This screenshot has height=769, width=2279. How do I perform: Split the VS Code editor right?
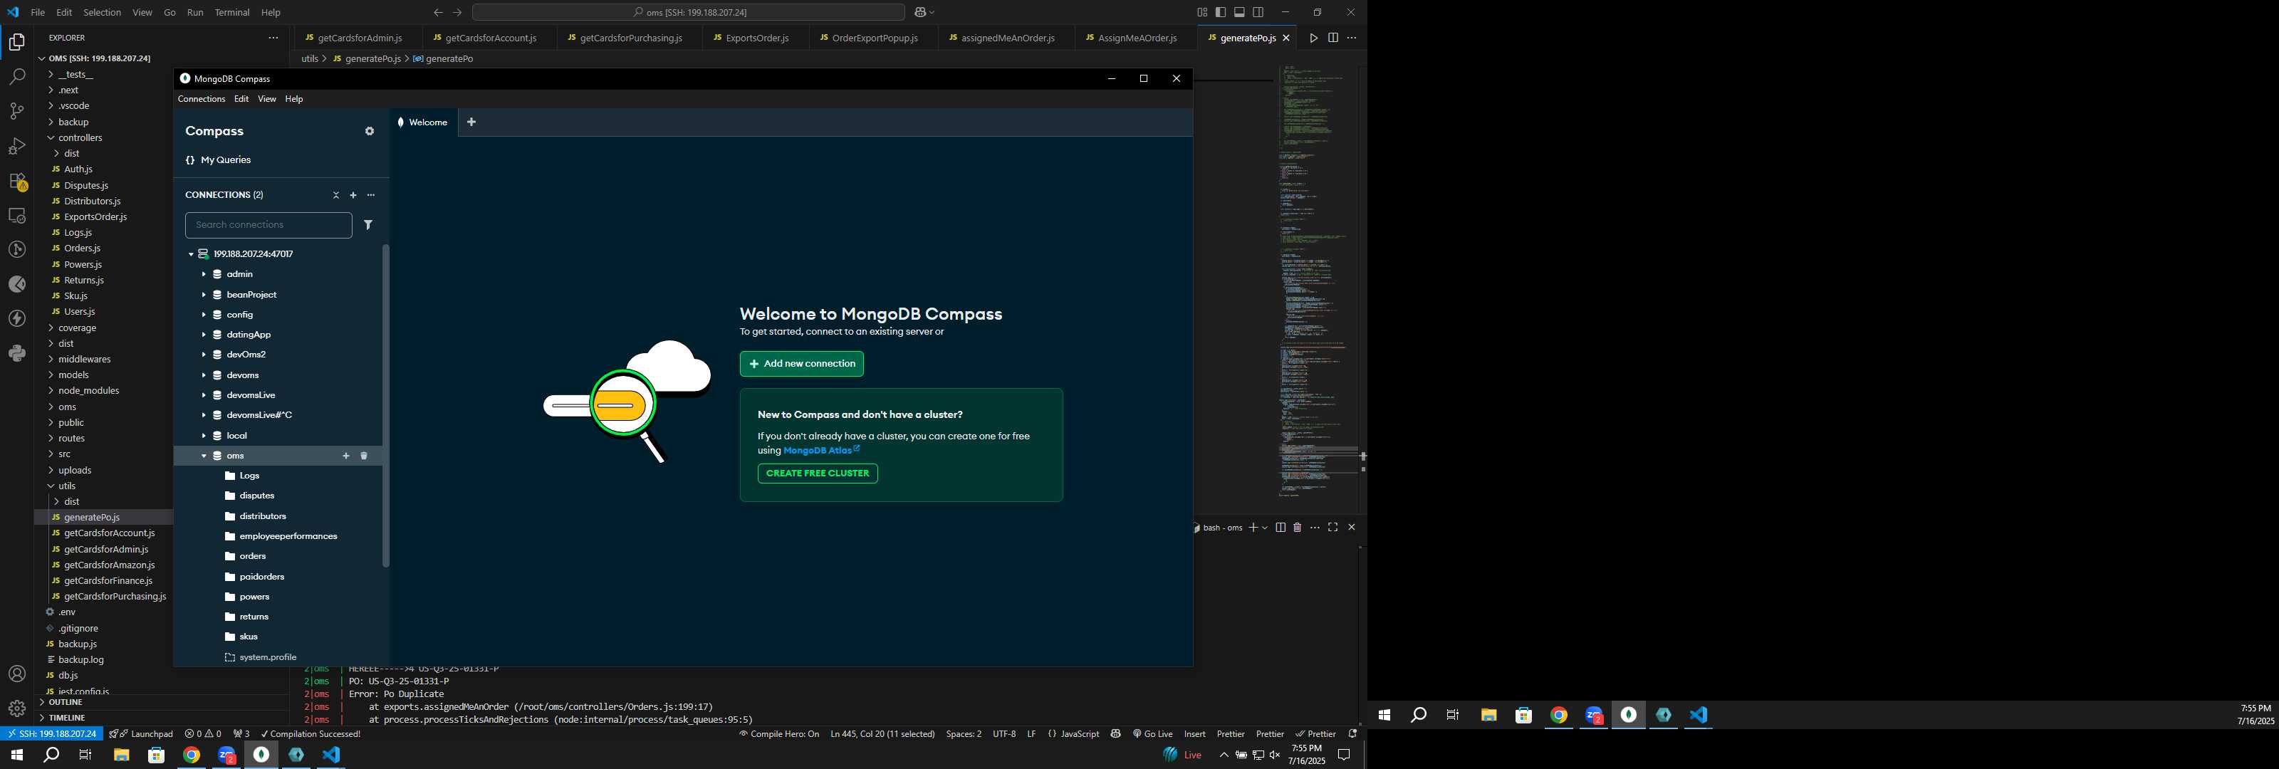click(1333, 38)
